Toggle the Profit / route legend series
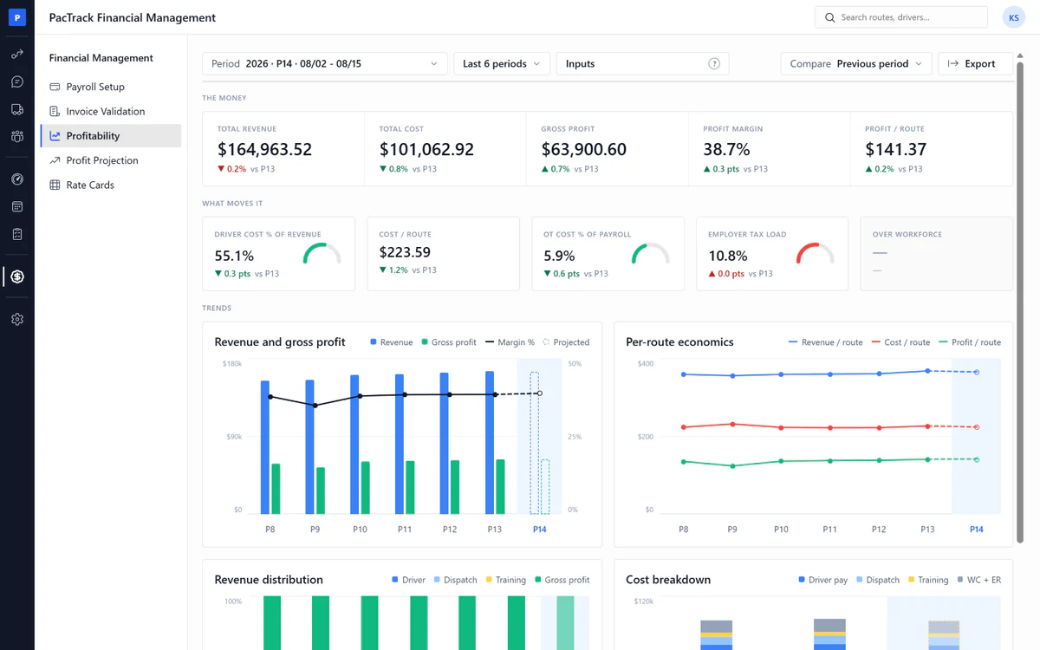1040x650 pixels. pyautogui.click(x=970, y=342)
